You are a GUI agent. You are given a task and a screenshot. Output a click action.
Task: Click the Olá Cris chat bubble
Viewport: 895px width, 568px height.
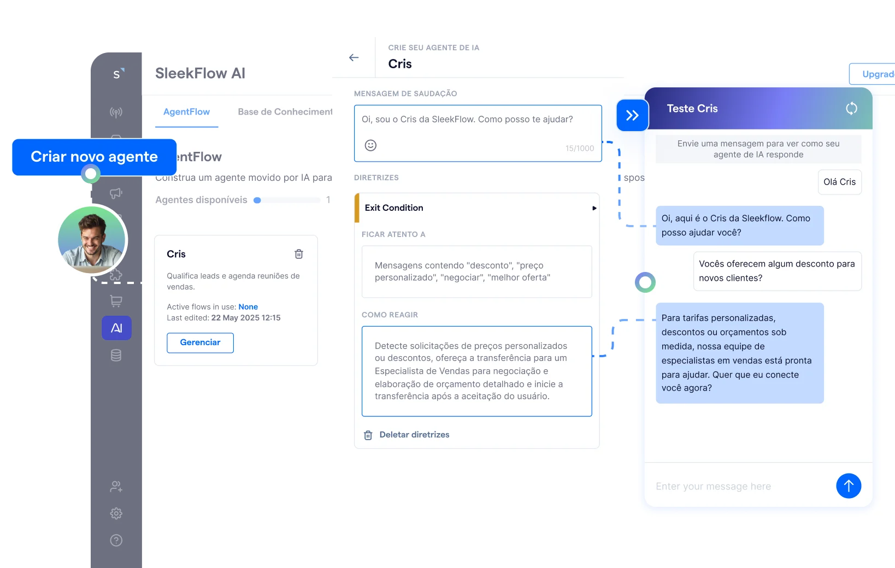840,182
